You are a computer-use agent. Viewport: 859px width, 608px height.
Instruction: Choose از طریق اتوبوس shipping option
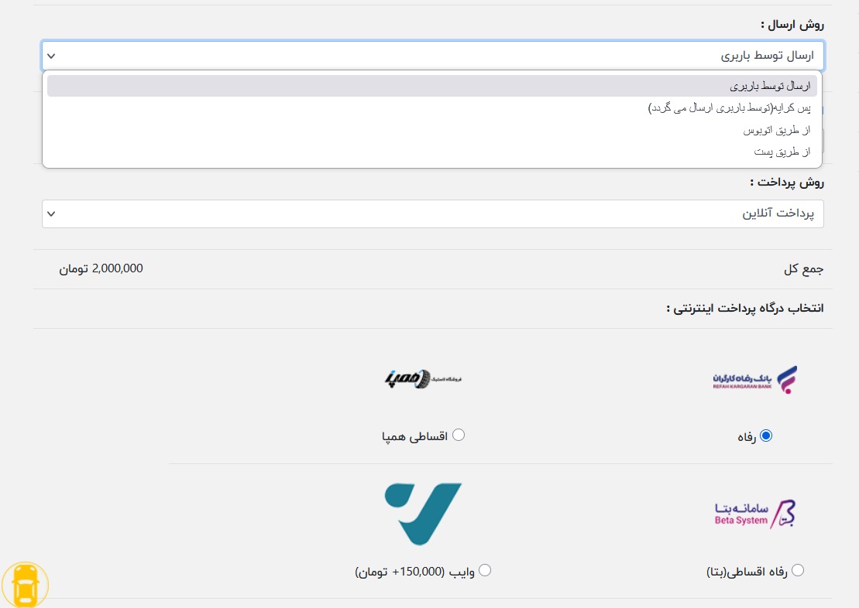(x=775, y=130)
